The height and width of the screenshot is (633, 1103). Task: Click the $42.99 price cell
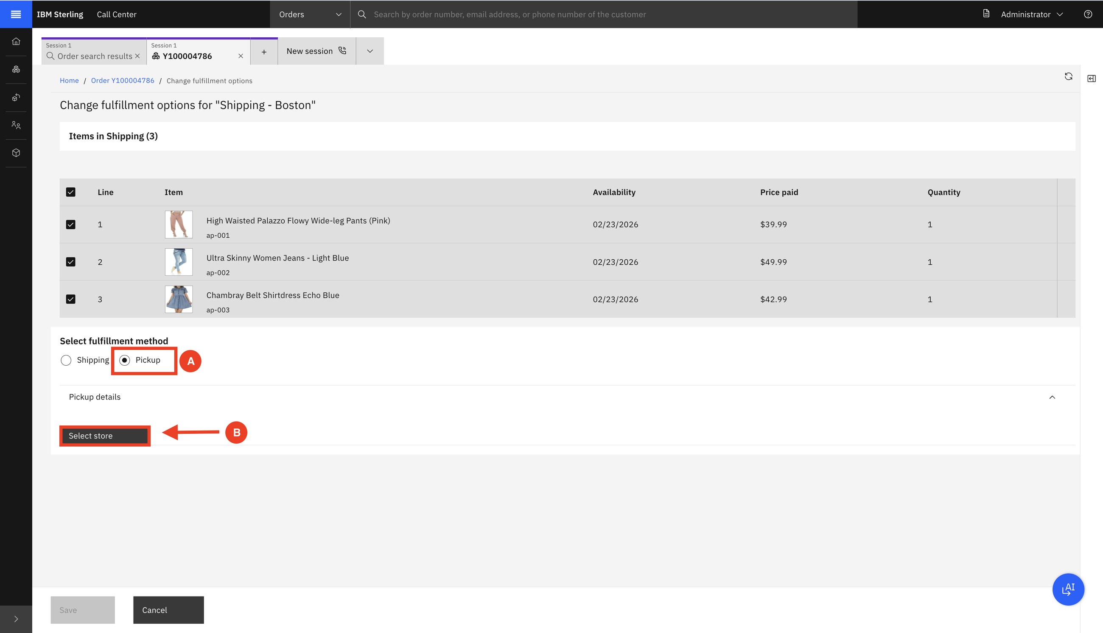[x=773, y=299]
